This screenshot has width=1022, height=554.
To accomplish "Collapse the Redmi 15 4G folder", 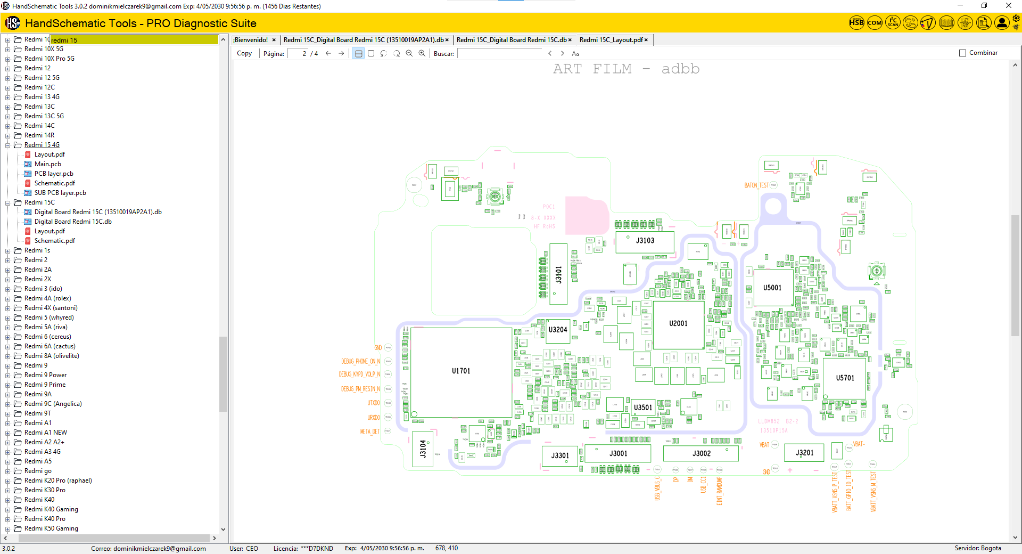I will [x=8, y=145].
